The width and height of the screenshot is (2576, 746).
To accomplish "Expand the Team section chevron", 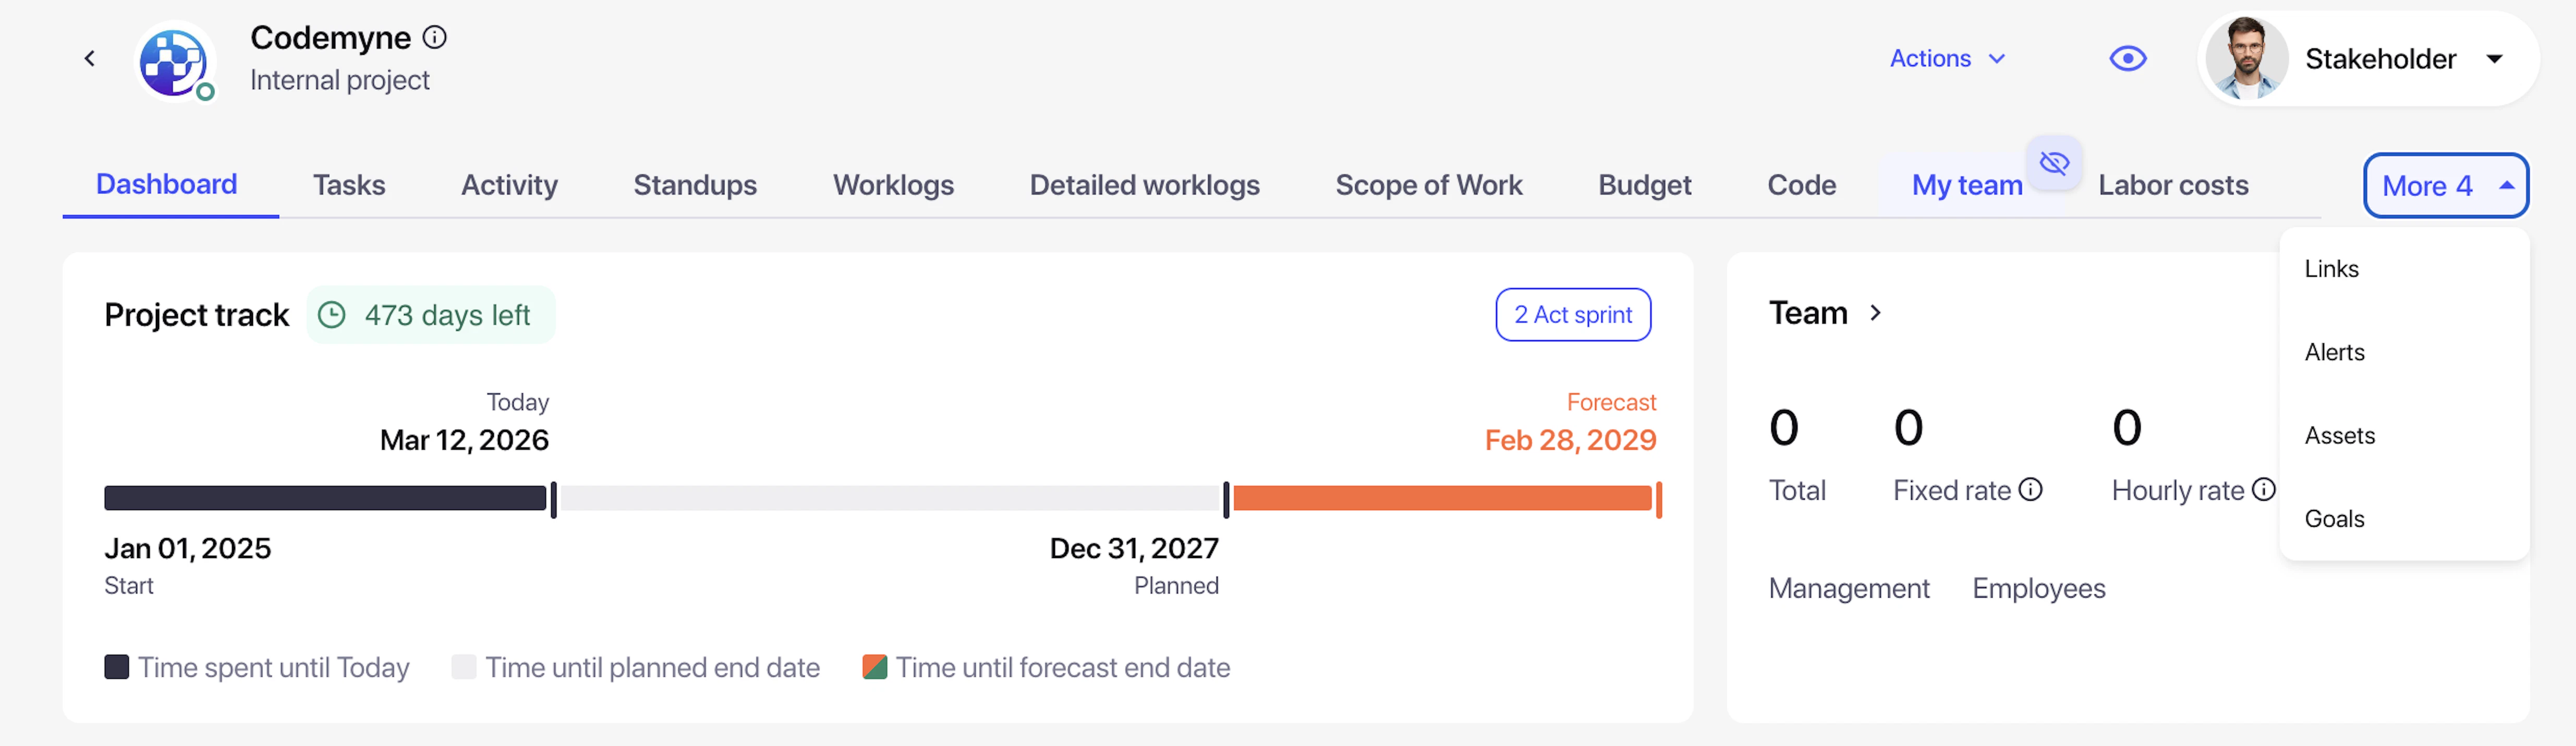I will (x=1876, y=314).
